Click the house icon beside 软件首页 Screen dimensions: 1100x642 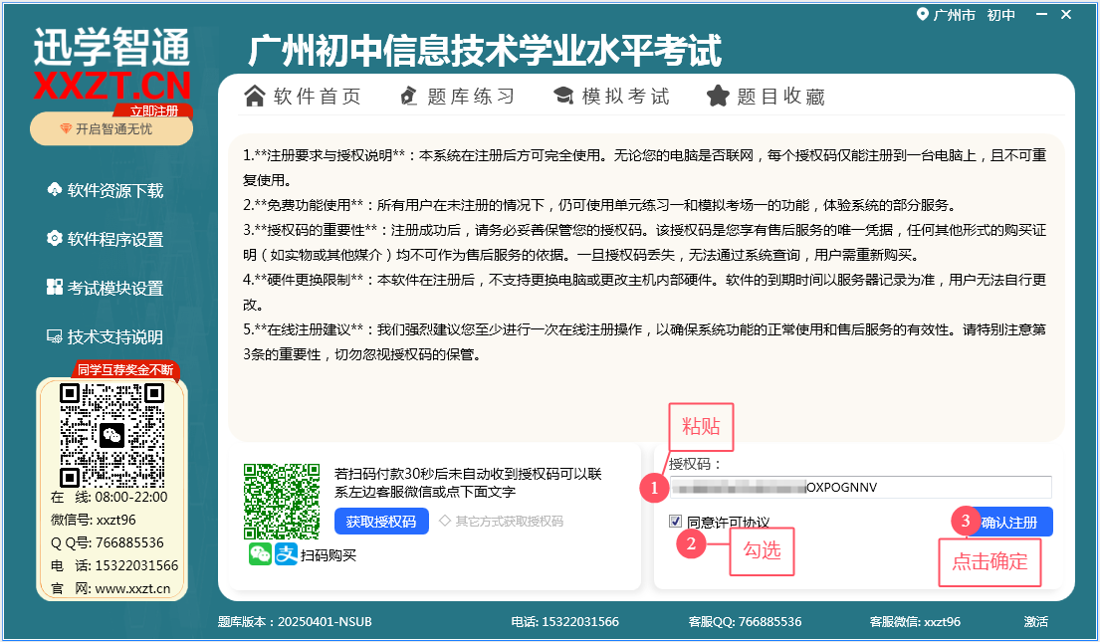(x=255, y=96)
